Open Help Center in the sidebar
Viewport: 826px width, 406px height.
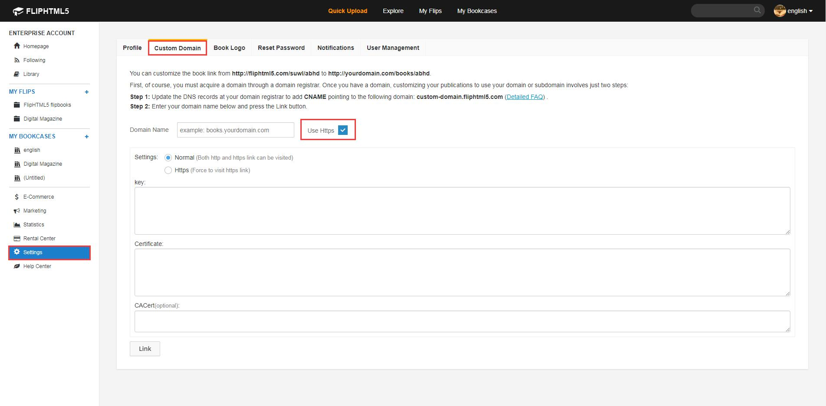(x=37, y=266)
